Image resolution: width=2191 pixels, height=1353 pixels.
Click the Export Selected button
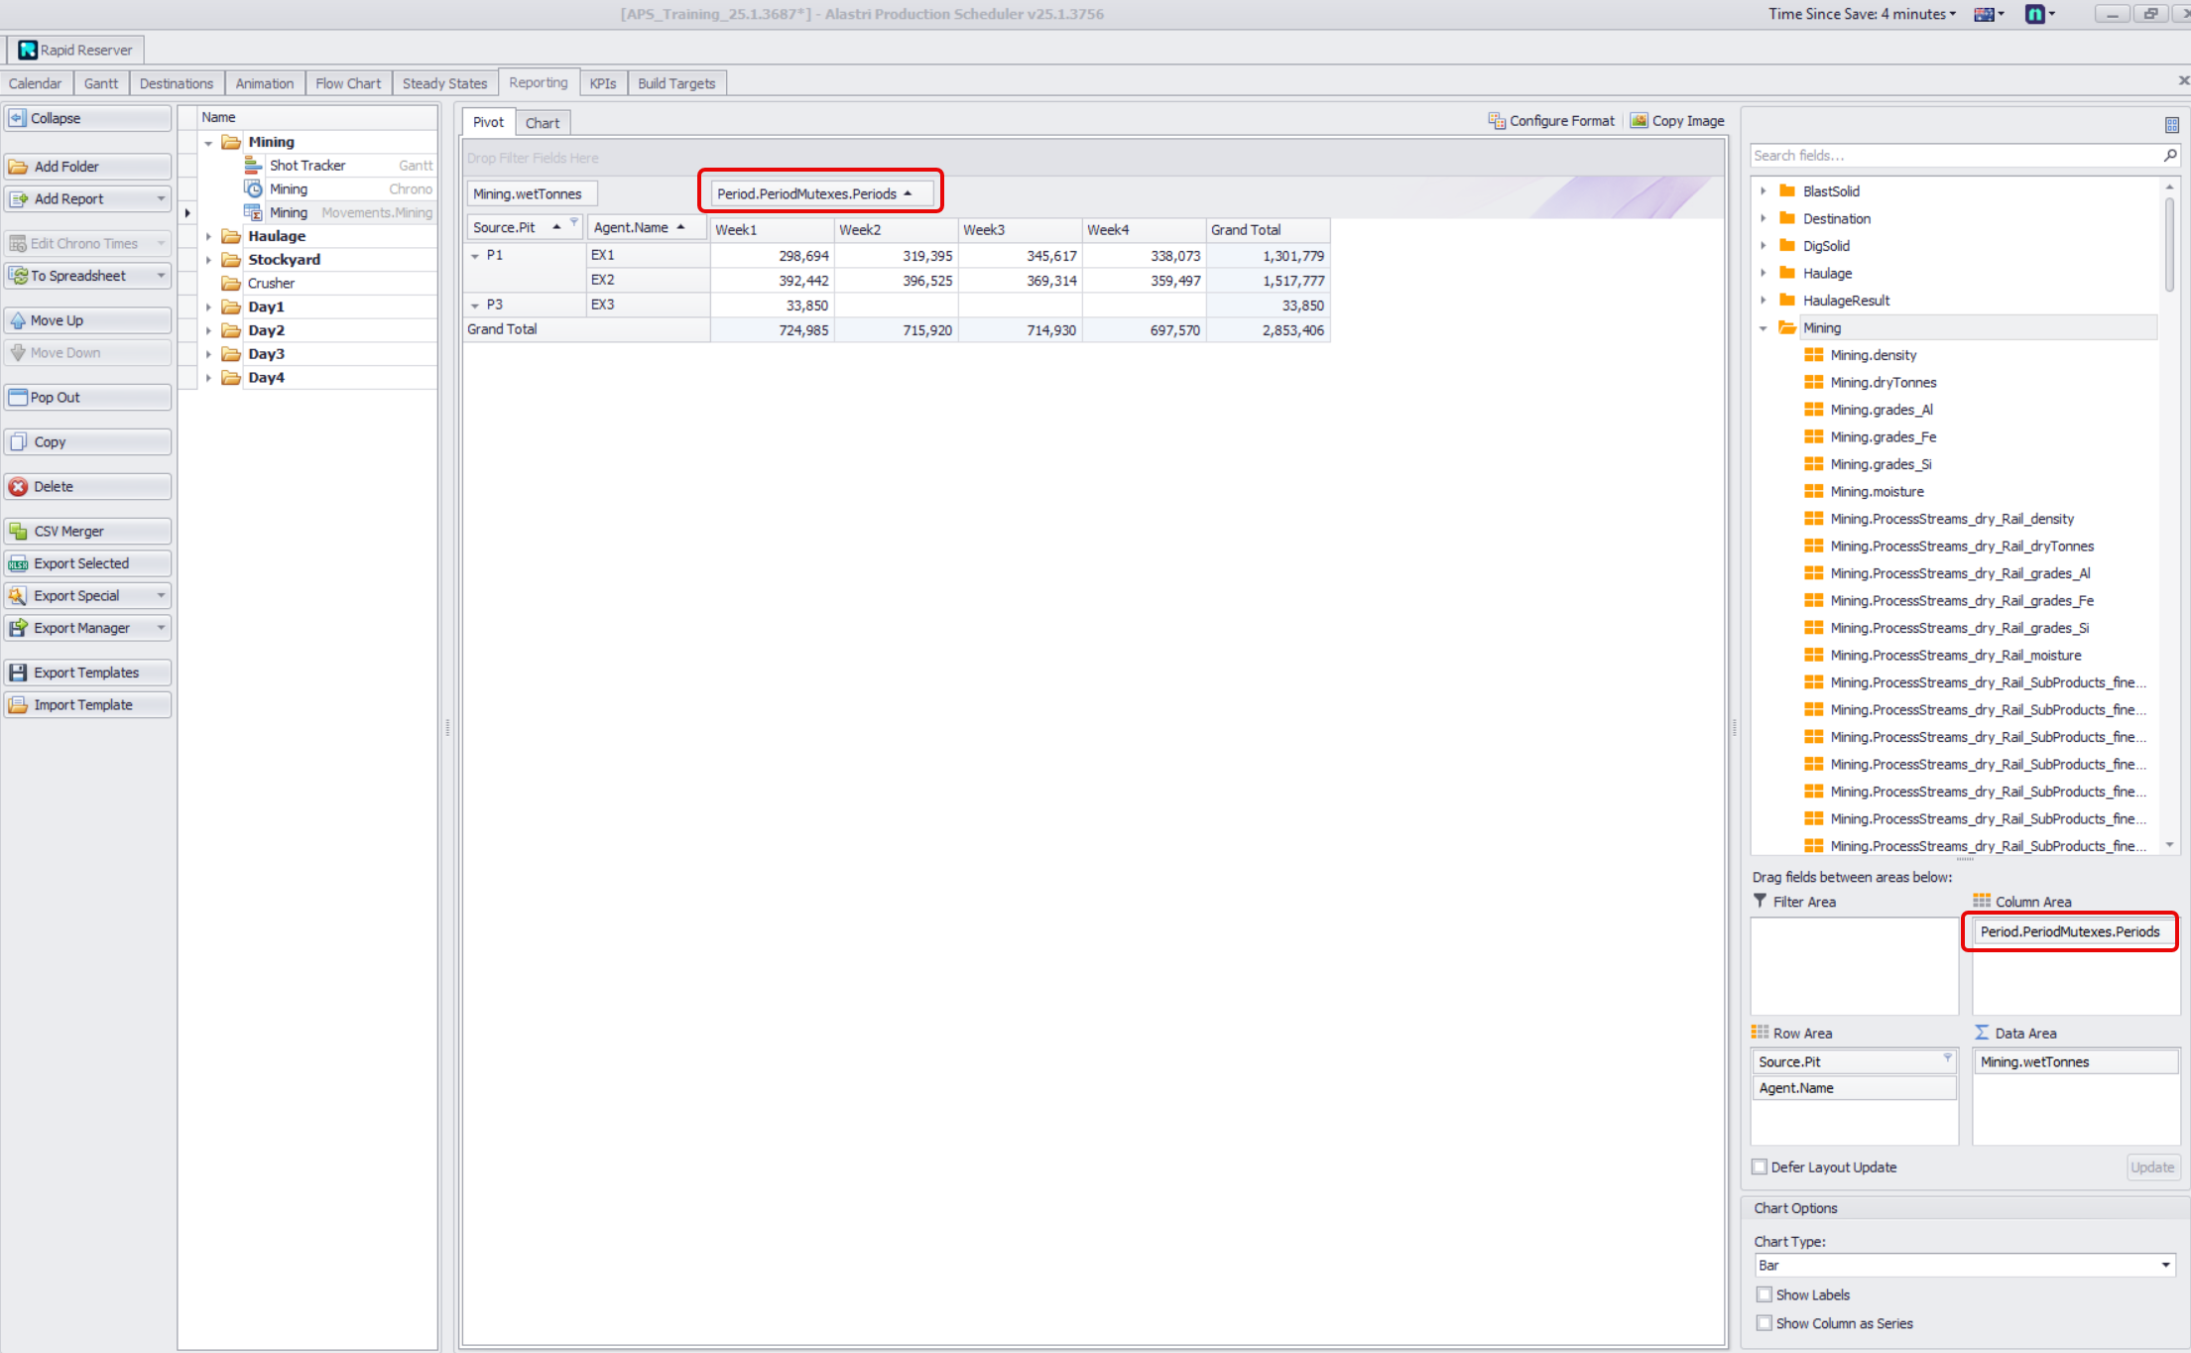[87, 563]
